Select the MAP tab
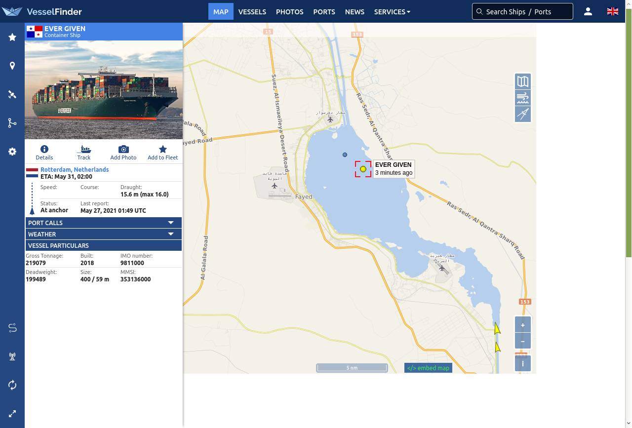 pos(221,12)
